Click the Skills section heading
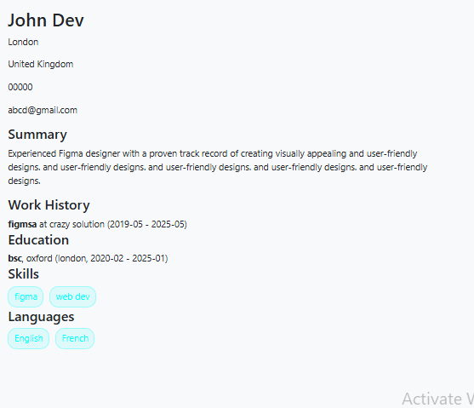Viewport: 474px width, 408px height. tap(24, 274)
